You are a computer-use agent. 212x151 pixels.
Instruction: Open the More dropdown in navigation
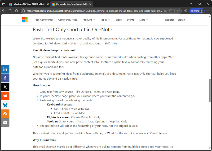[144, 20]
